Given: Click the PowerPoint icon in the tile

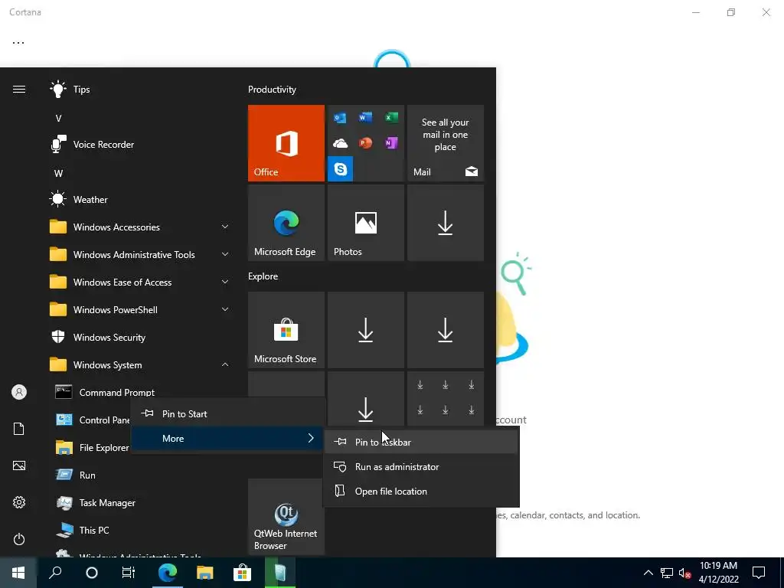Looking at the screenshot, I should [x=365, y=143].
